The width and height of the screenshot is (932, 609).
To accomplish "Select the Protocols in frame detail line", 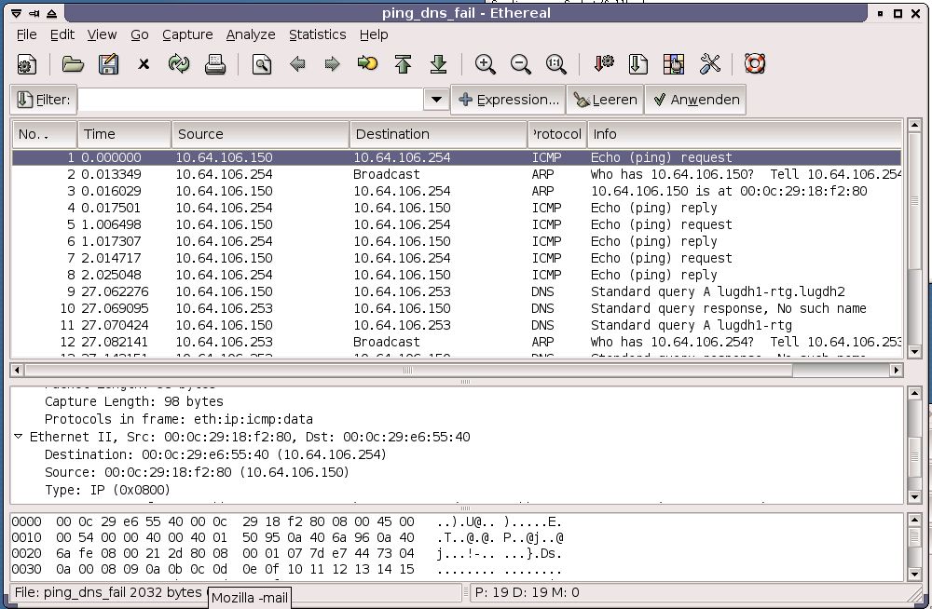I will (x=178, y=419).
